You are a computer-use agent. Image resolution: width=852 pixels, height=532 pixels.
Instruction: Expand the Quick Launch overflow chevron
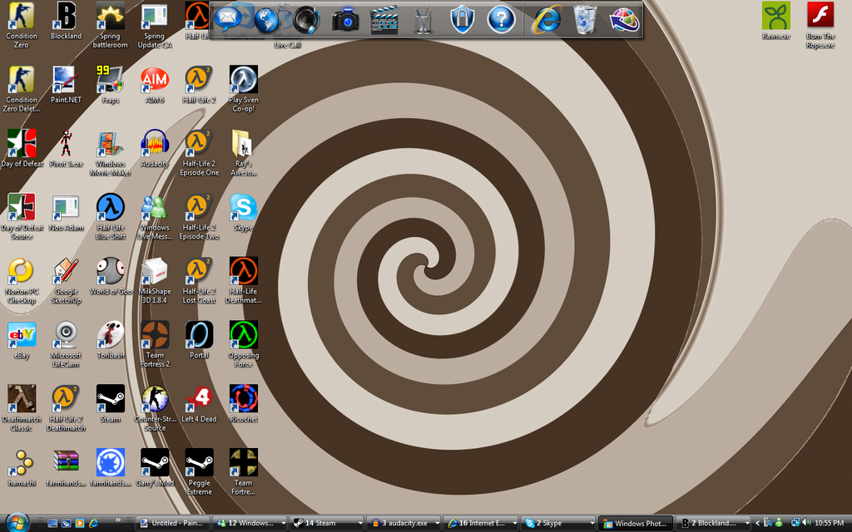[118, 520]
